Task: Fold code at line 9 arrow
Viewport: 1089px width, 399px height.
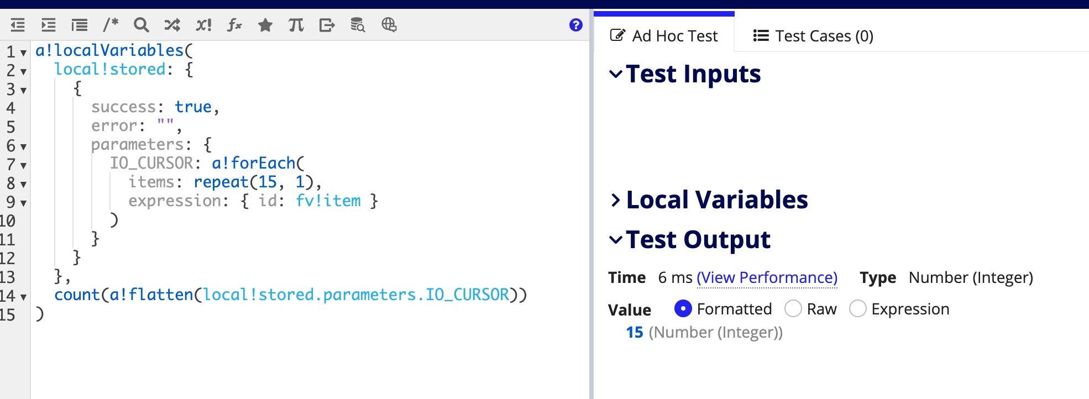Action: 23,203
